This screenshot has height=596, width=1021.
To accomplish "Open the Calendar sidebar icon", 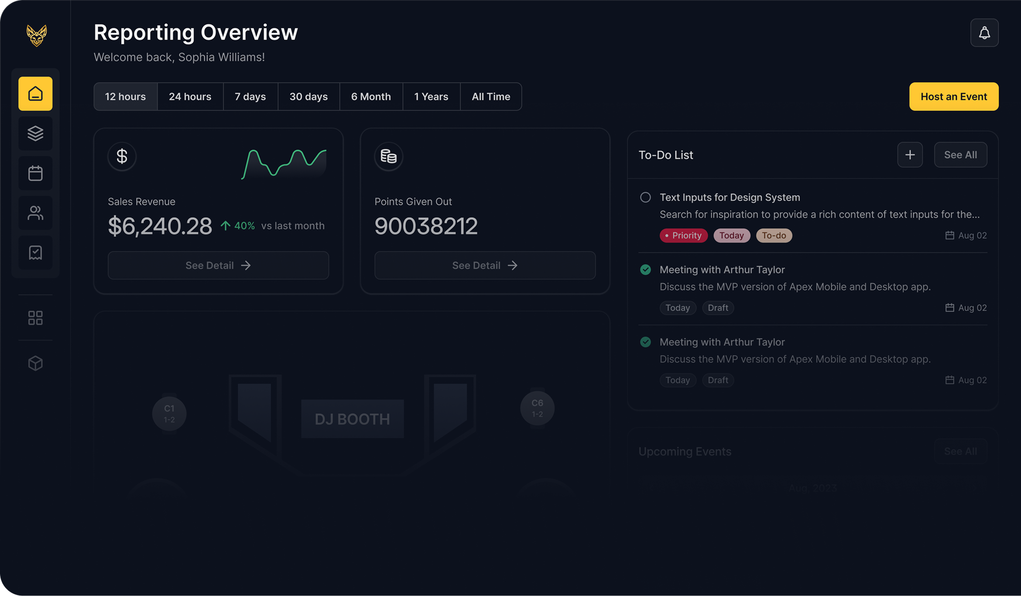I will pos(35,173).
